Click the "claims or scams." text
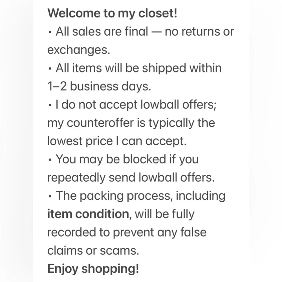 pyautogui.click(x=93, y=251)
